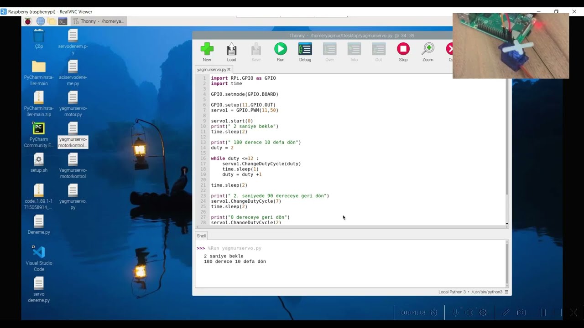Screen dimensions: 584x328
Task: Open the recorder settings gear
Action: pos(483,313)
